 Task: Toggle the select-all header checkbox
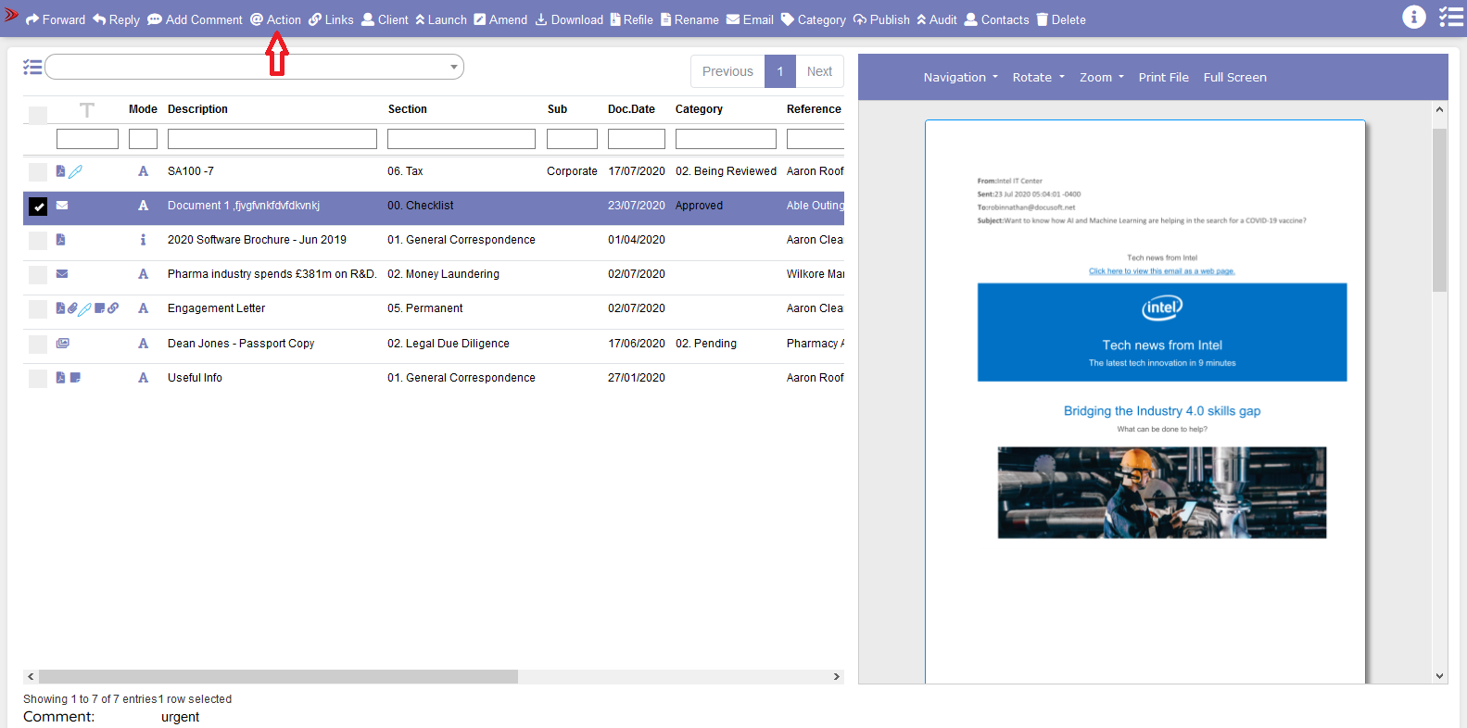click(38, 116)
